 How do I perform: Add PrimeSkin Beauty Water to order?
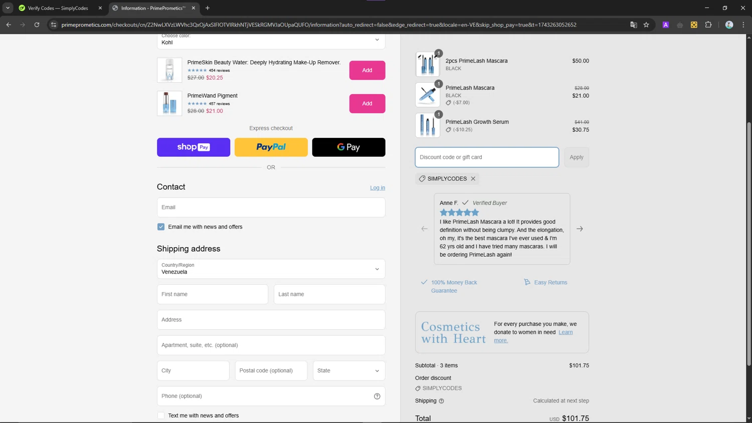coord(367,70)
